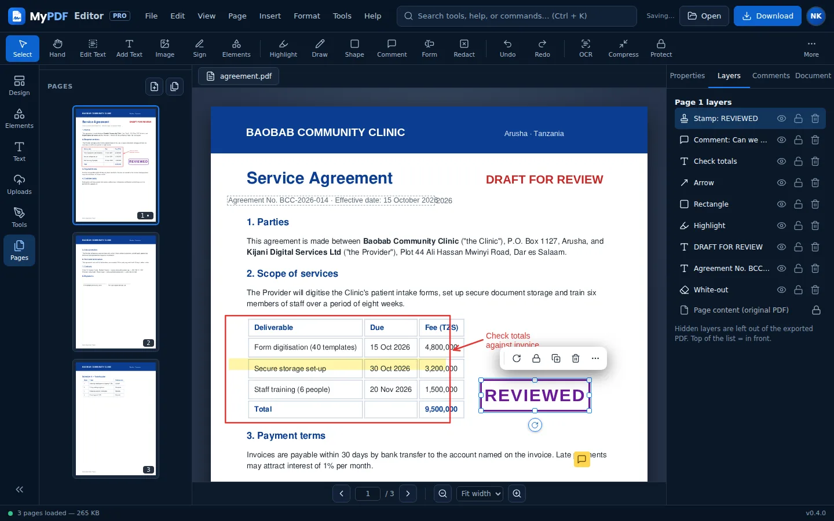Viewport: 834px width, 521px height.
Task: Select the Hand tool
Action: coord(57,48)
